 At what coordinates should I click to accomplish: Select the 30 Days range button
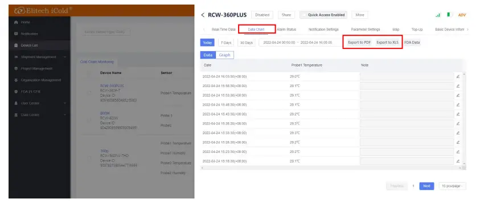click(247, 43)
